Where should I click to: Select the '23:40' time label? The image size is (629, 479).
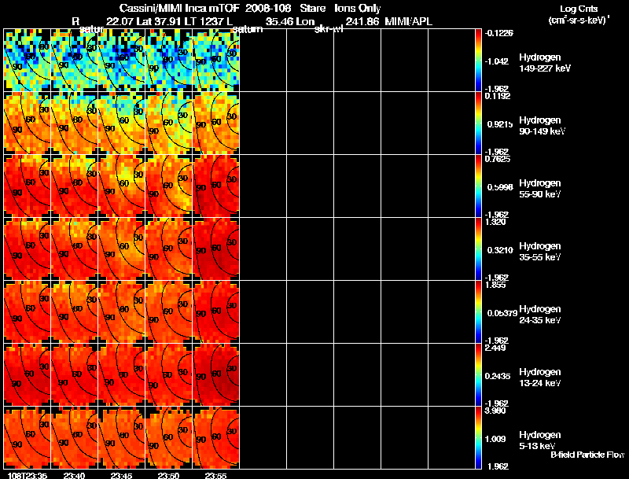point(74,475)
